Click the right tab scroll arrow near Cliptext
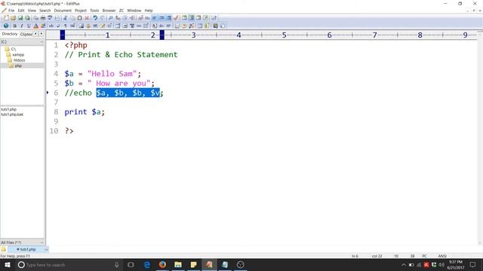483x271 pixels. tap(42, 34)
